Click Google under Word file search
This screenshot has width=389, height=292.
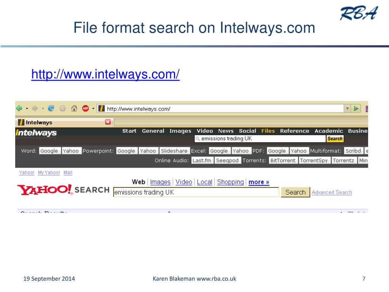(49, 151)
